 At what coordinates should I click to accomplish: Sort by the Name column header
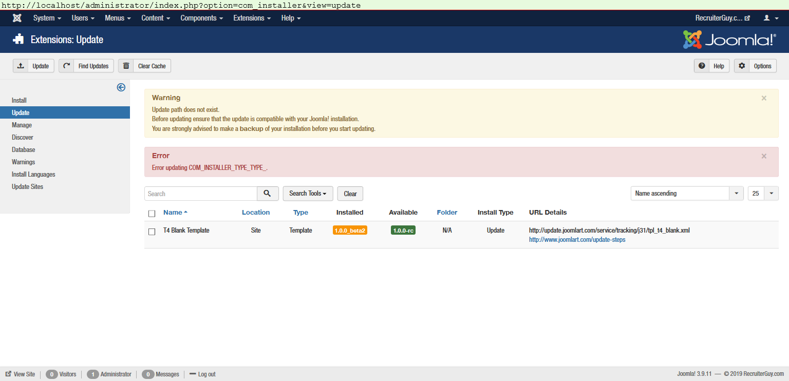click(x=175, y=213)
